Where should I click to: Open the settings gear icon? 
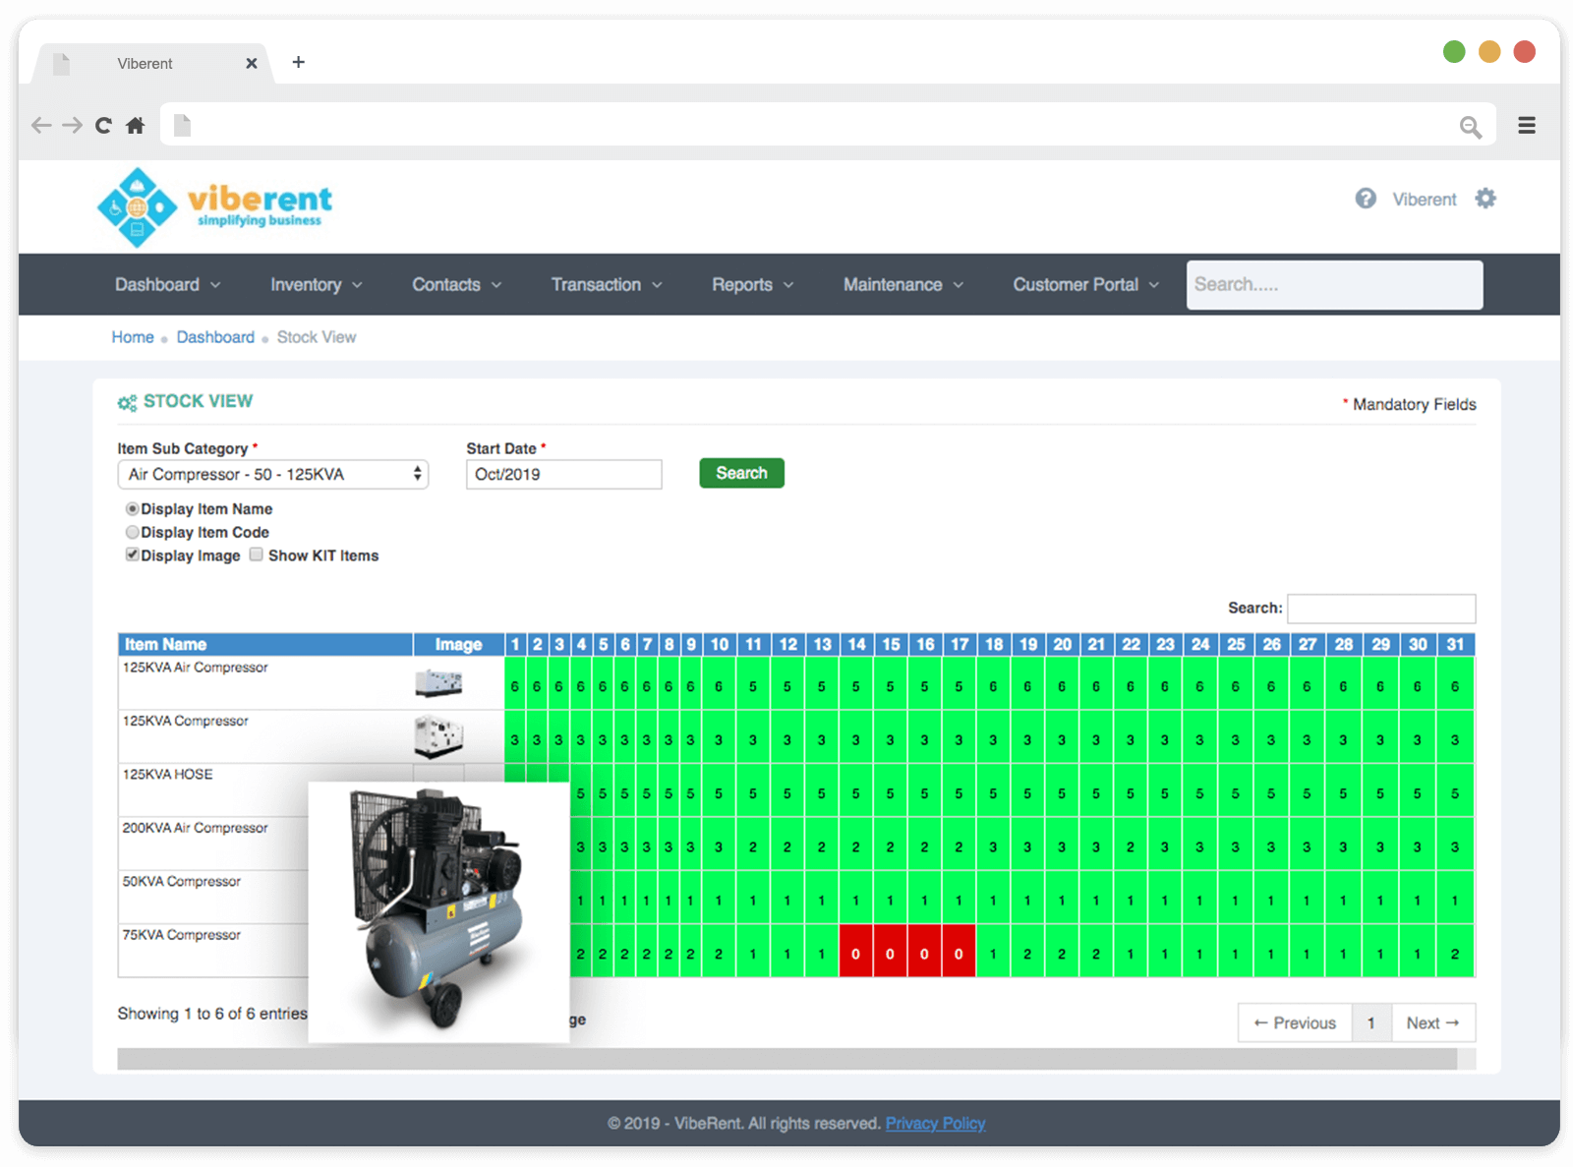pyautogui.click(x=1486, y=199)
